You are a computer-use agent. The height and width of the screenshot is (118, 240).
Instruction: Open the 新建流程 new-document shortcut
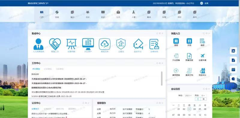[x=189, y=56]
